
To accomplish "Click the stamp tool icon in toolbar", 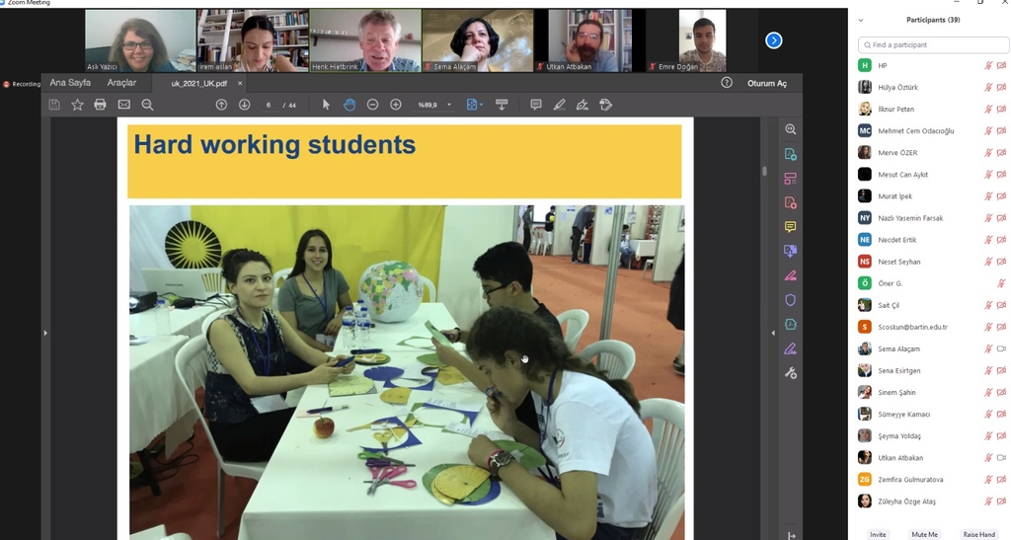I will (x=605, y=105).
